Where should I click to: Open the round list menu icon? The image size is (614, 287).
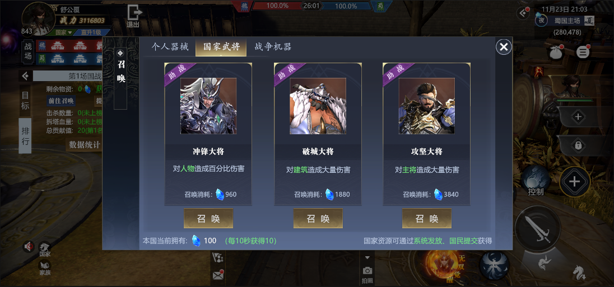point(583,51)
